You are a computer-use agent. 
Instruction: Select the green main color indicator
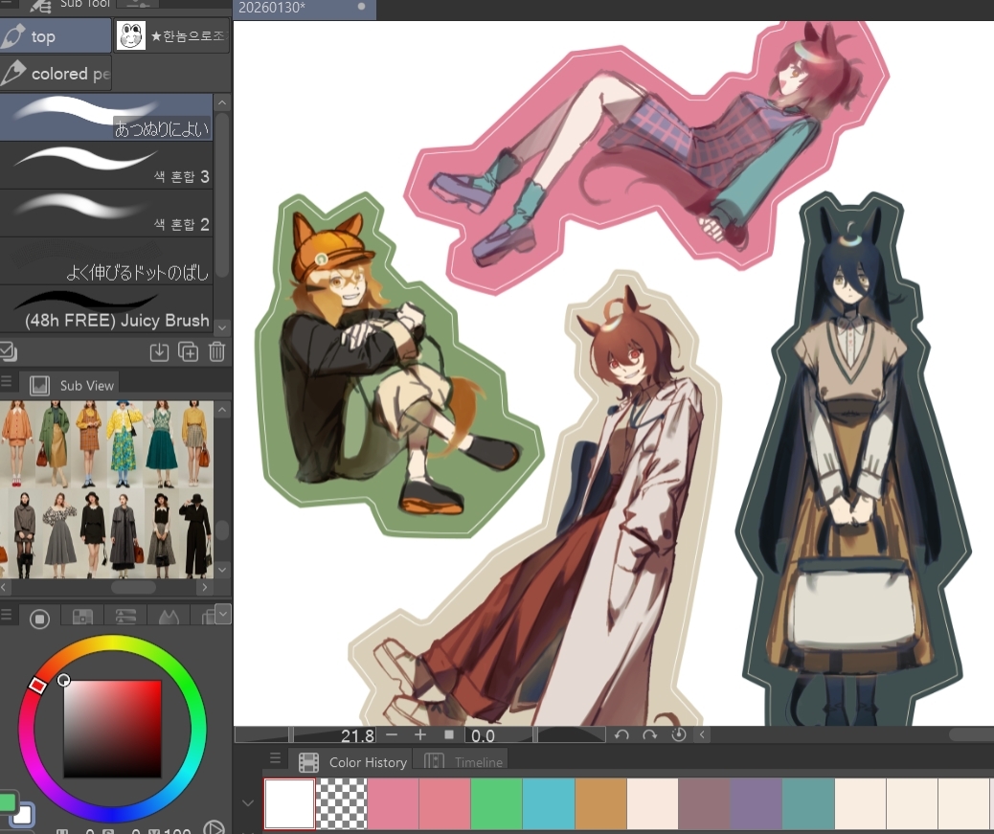tap(7, 802)
